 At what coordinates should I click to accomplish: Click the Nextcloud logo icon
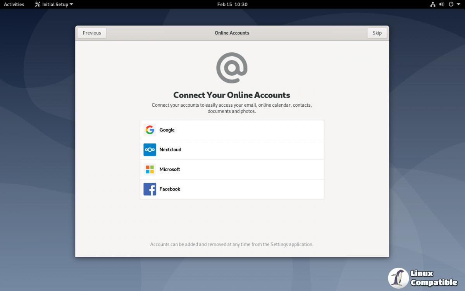tap(150, 150)
